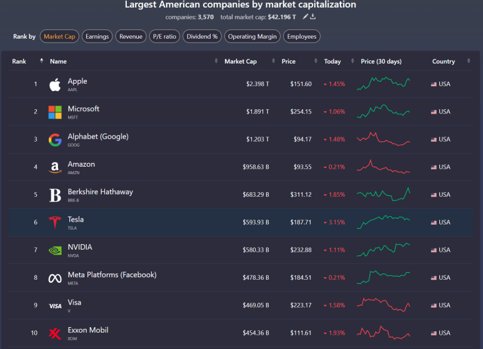Viewport: 483px width, 349px height.
Task: Rank companies by Revenue
Action: tap(131, 36)
